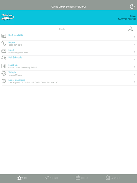Click phone number (250) 457-6248
This screenshot has width=137, height=183.
tap(15, 45)
